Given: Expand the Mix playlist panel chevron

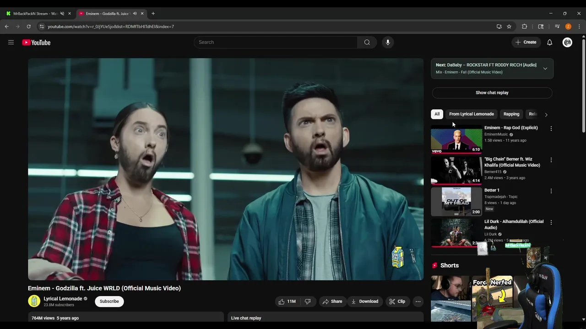Looking at the screenshot, I should coord(545,69).
